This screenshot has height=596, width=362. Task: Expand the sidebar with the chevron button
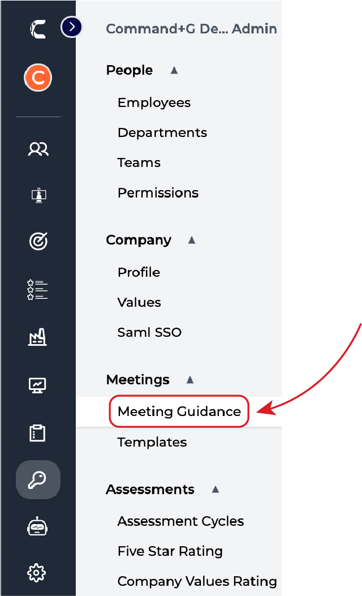coord(71,27)
